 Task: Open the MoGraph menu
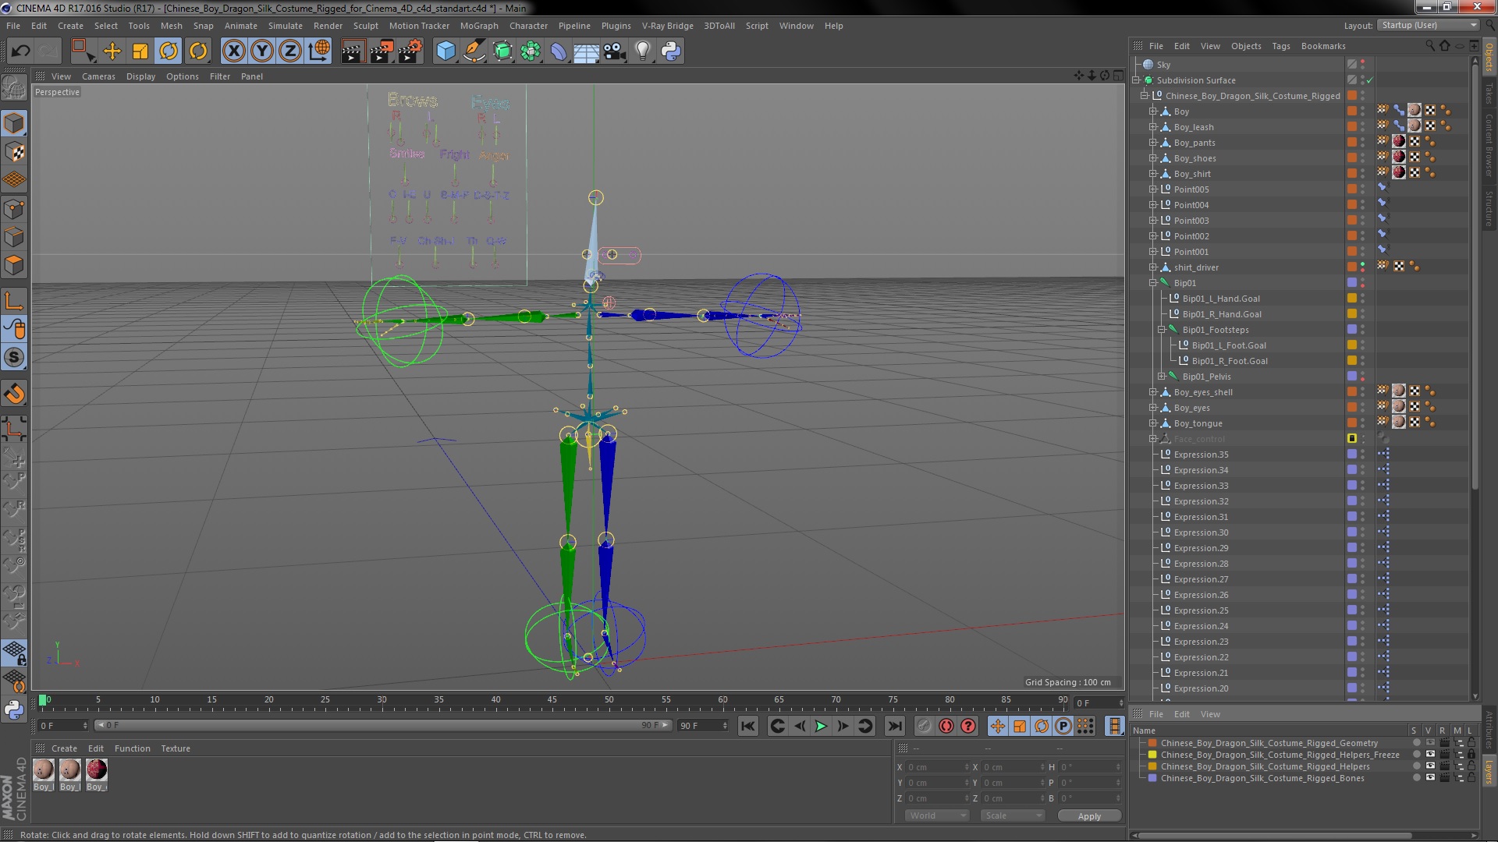(478, 26)
